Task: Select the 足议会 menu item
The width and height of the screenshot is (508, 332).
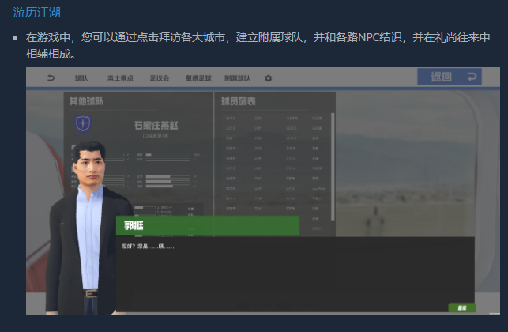Action: point(160,78)
